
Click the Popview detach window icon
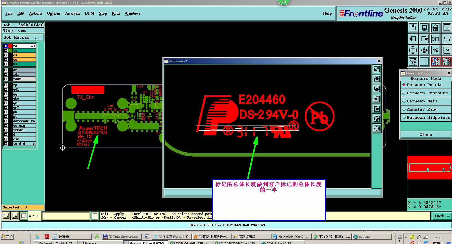(377, 69)
